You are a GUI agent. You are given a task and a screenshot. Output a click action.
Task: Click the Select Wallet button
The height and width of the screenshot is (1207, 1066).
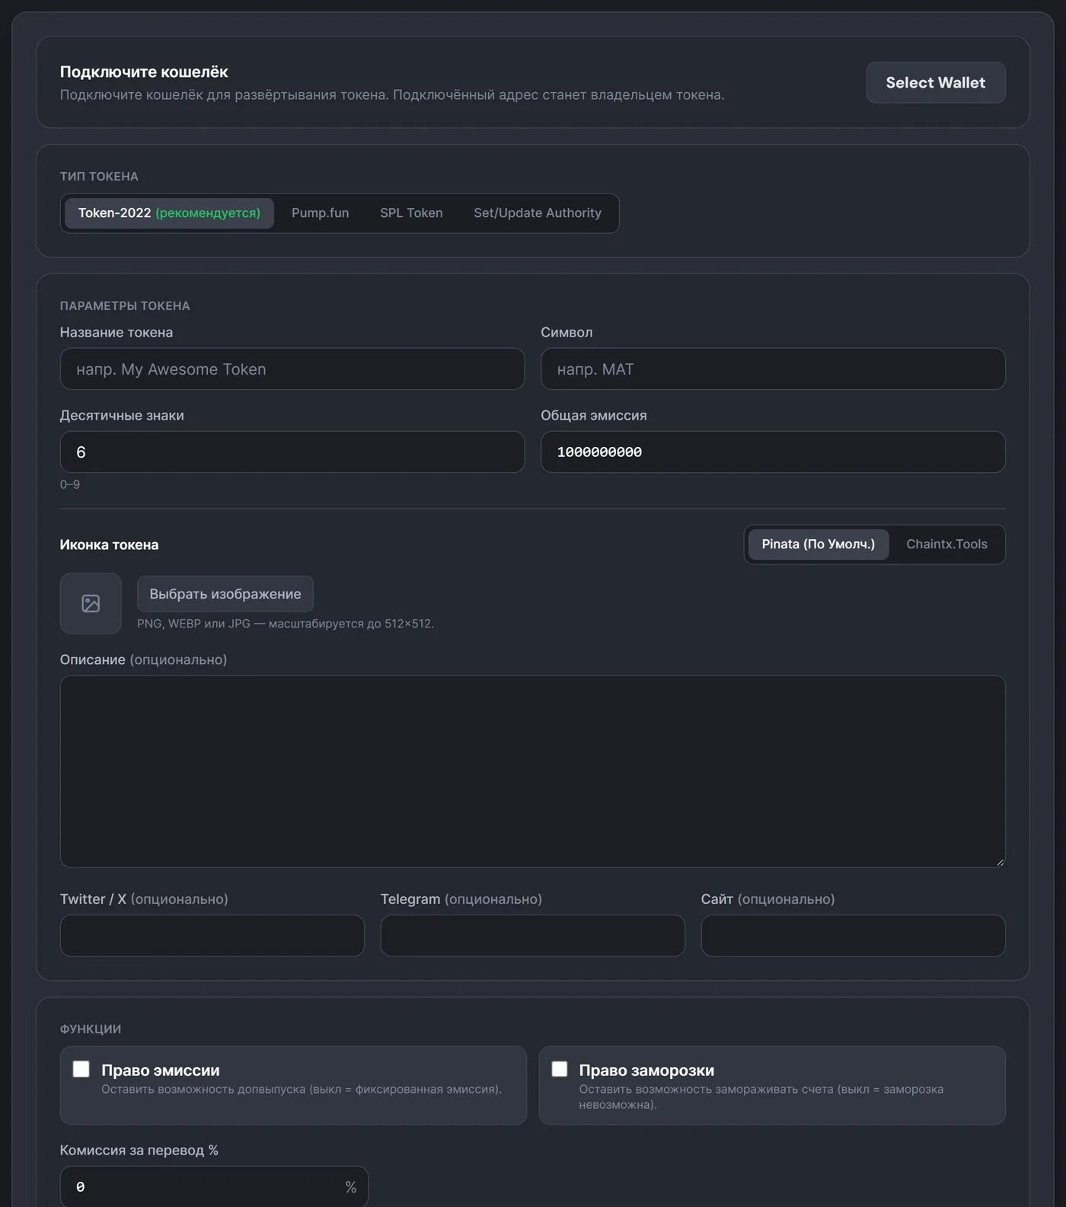(936, 82)
